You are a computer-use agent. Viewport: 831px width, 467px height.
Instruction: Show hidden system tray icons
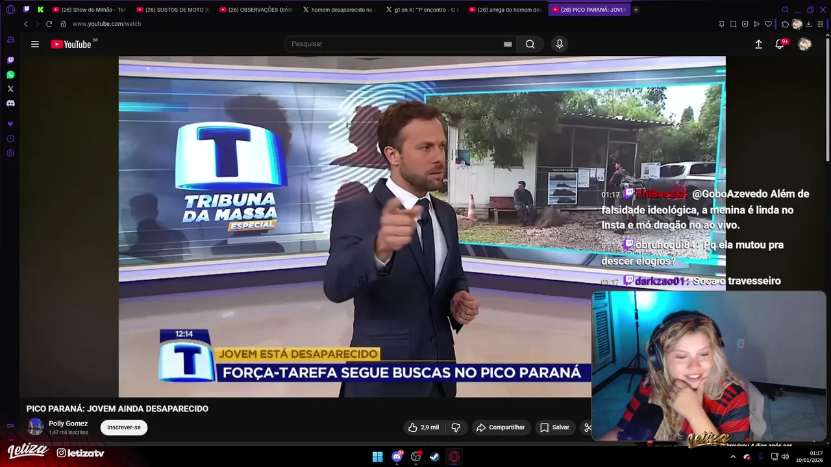click(733, 457)
